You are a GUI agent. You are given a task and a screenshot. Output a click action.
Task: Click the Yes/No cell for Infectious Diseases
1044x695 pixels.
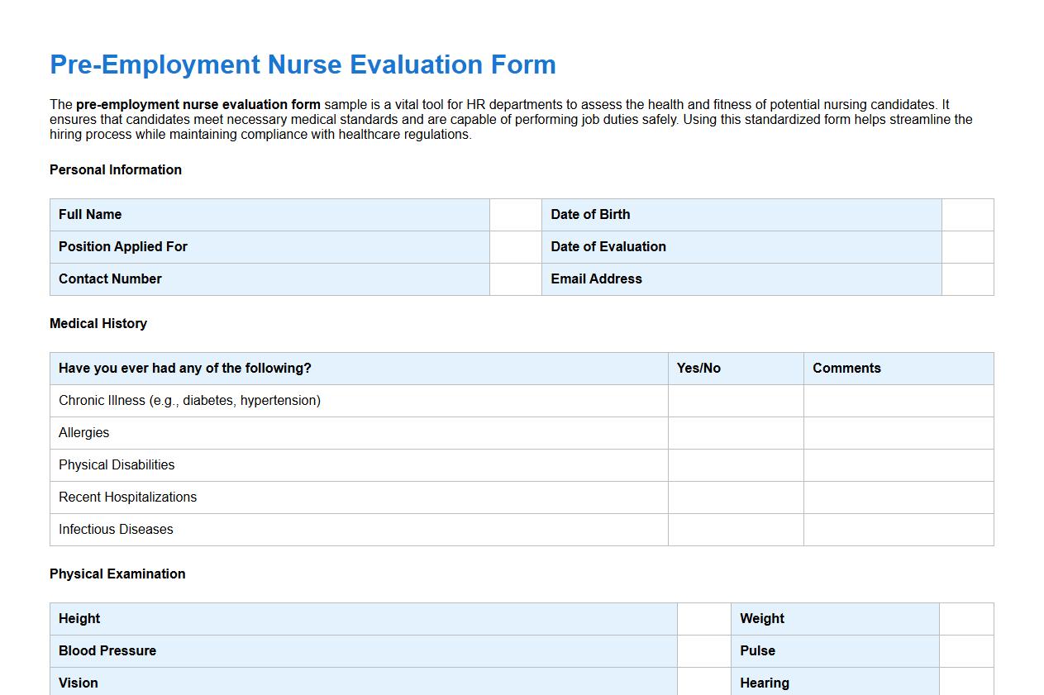click(734, 529)
